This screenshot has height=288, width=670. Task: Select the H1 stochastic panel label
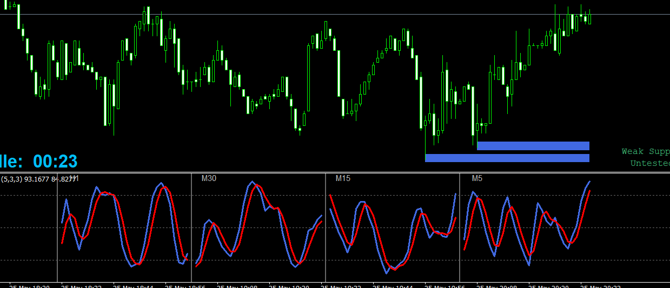click(x=74, y=178)
